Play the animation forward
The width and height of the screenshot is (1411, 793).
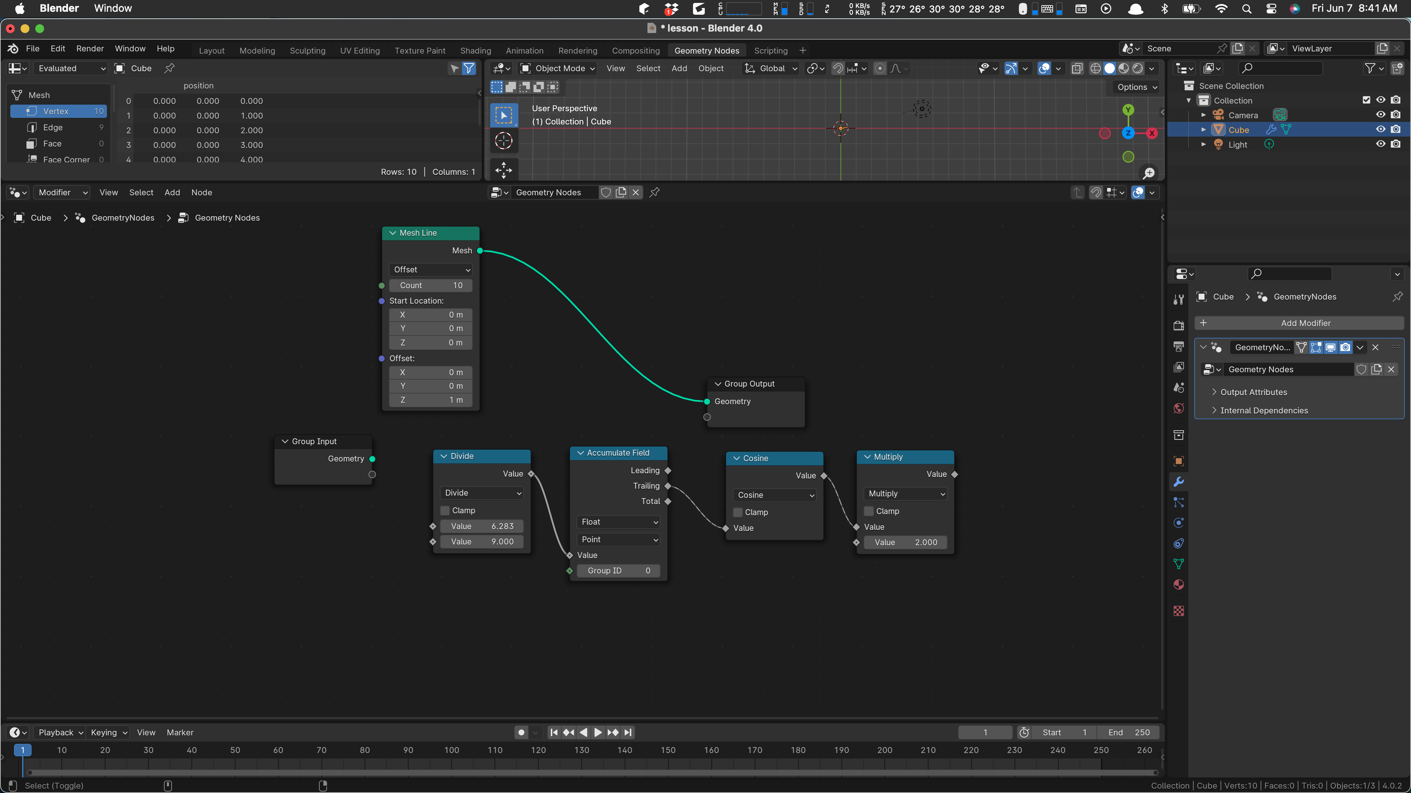[597, 732]
